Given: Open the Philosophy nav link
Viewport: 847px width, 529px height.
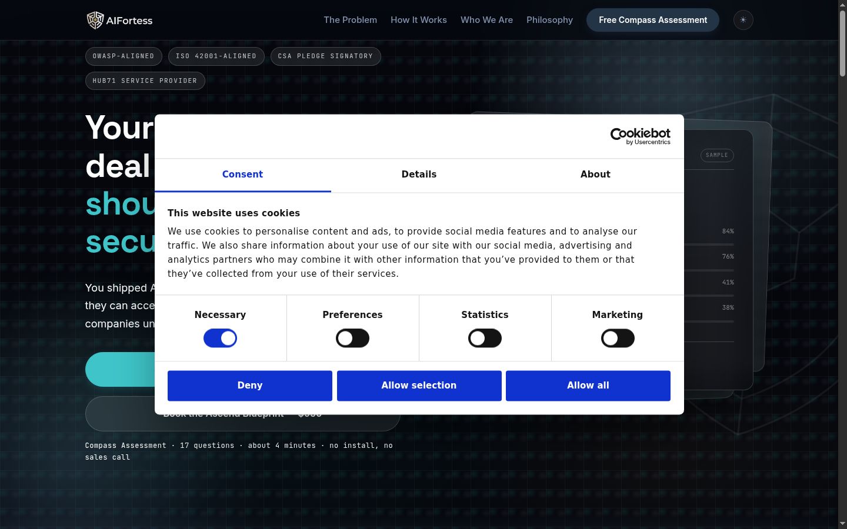Looking at the screenshot, I should (549, 20).
